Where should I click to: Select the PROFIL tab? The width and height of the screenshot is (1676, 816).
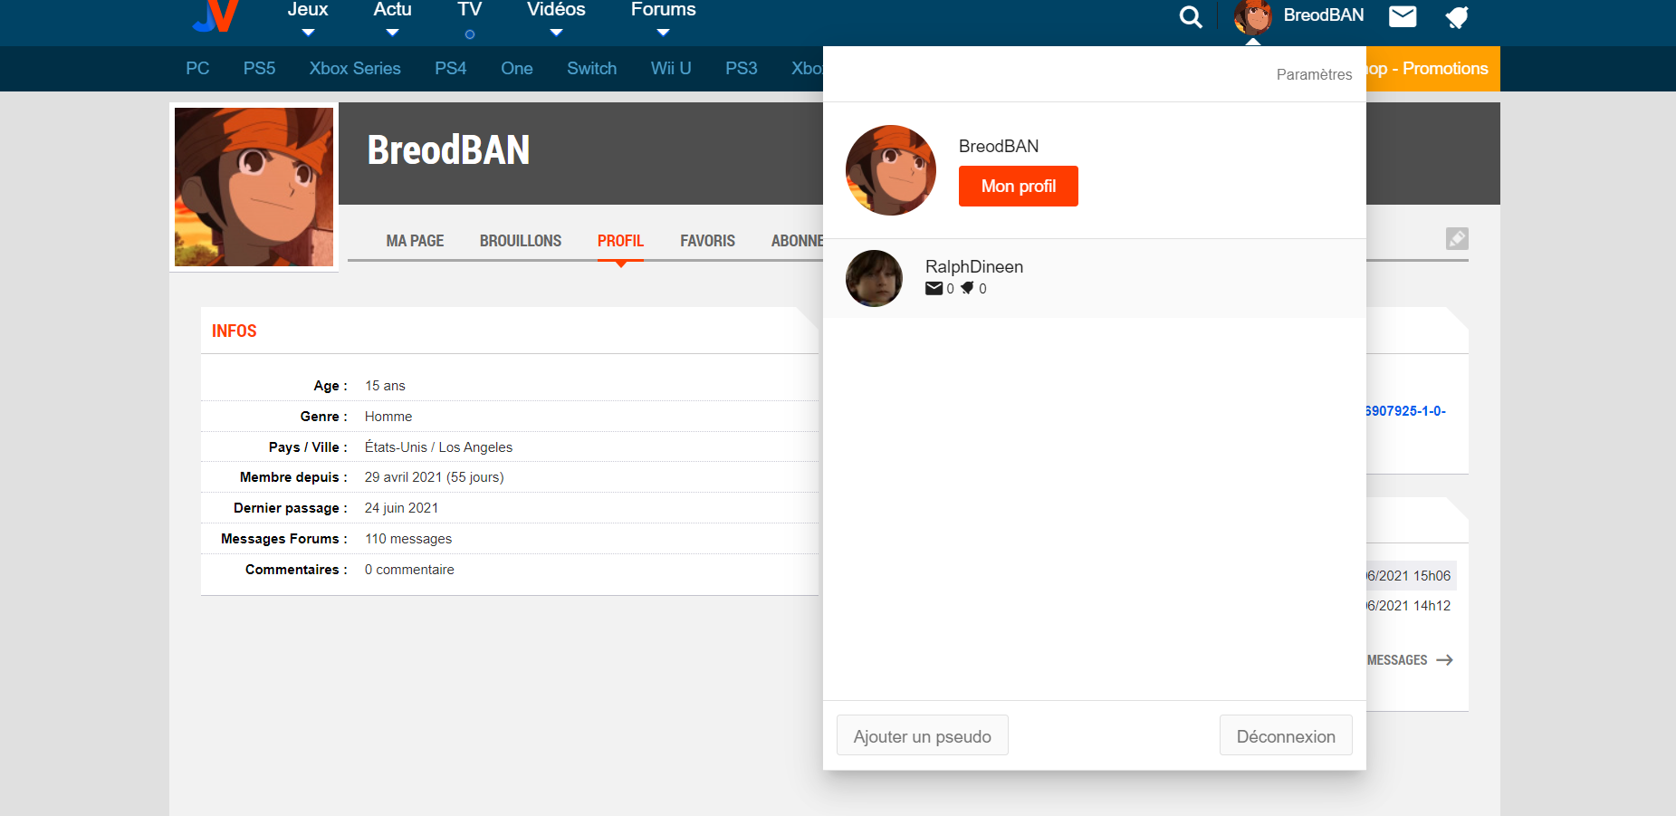point(620,241)
